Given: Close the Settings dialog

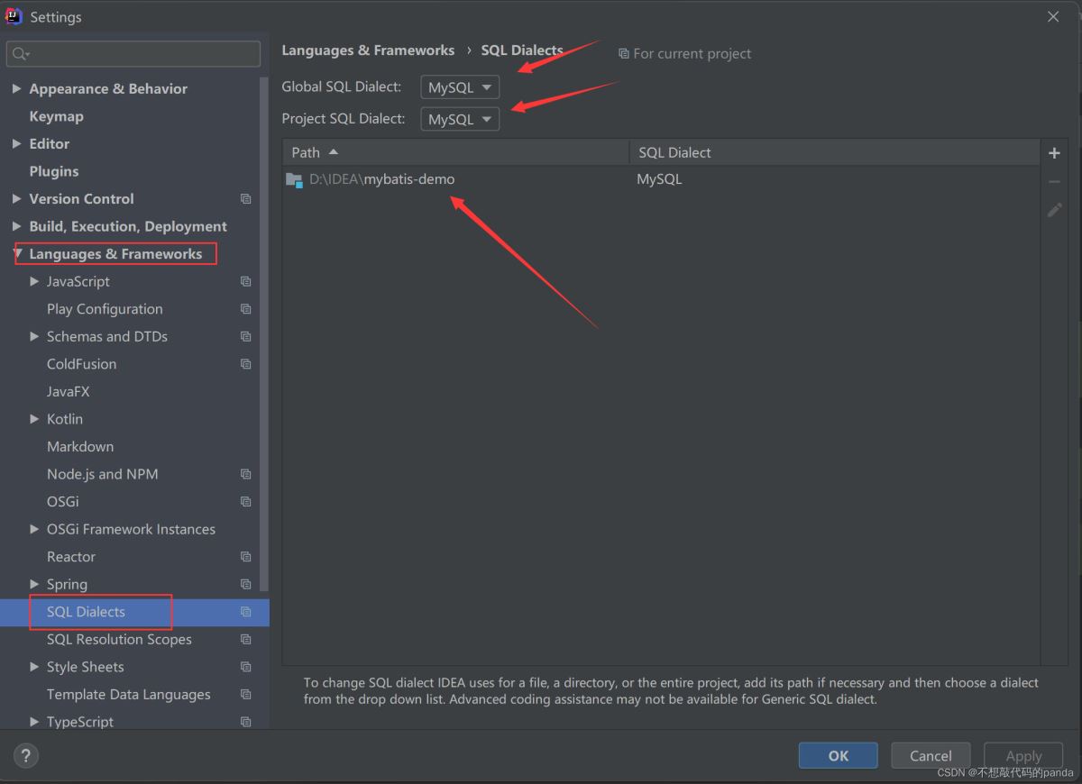Looking at the screenshot, I should 1053,17.
